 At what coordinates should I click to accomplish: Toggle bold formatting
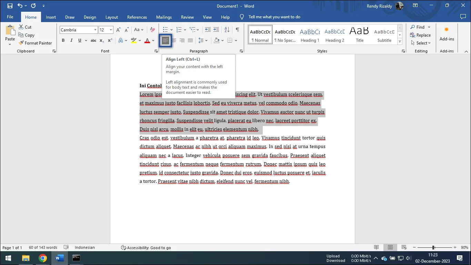point(63,40)
